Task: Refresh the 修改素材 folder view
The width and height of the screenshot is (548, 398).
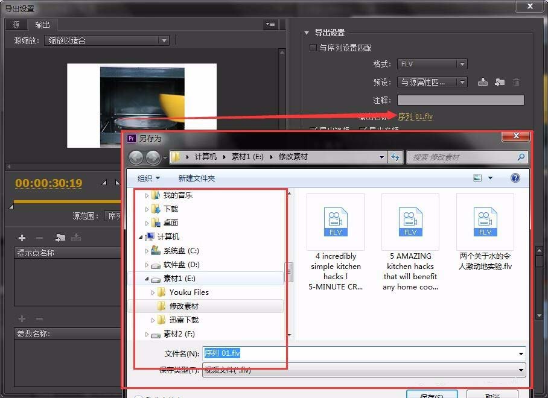Action: pos(395,156)
